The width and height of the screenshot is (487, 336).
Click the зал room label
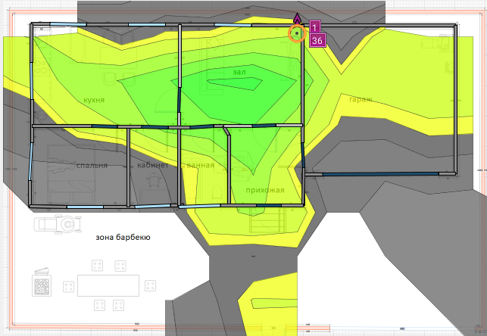tap(239, 72)
